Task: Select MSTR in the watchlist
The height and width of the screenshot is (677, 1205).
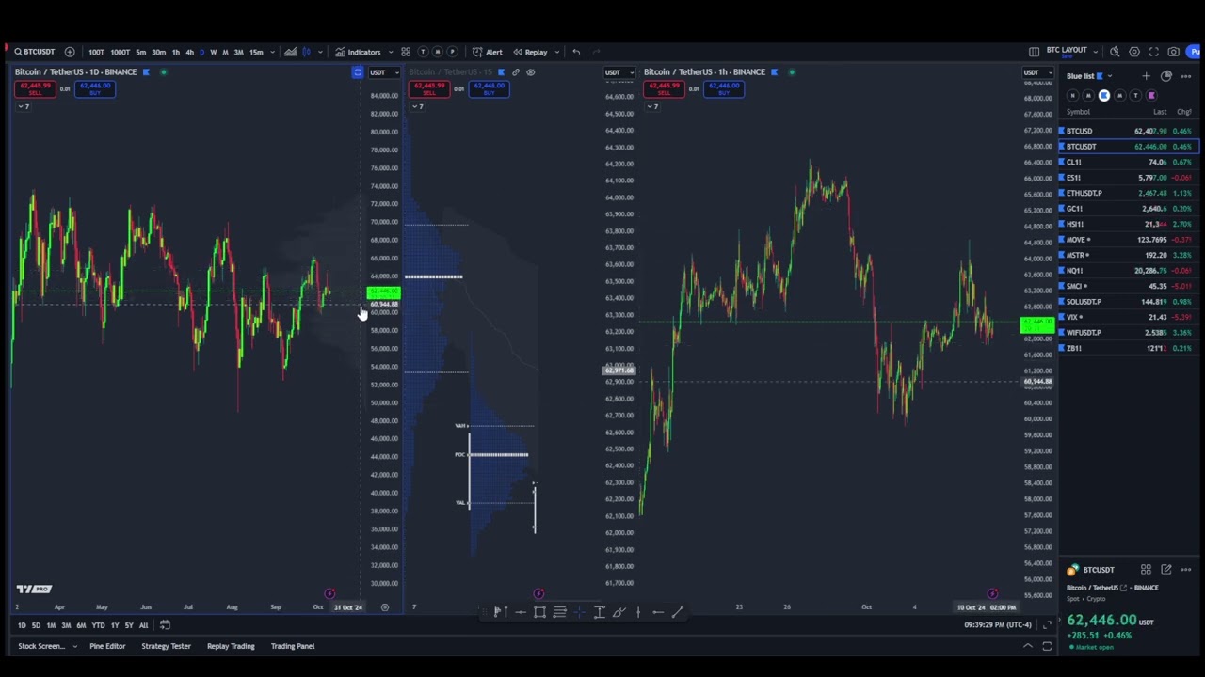Action: 1128,255
